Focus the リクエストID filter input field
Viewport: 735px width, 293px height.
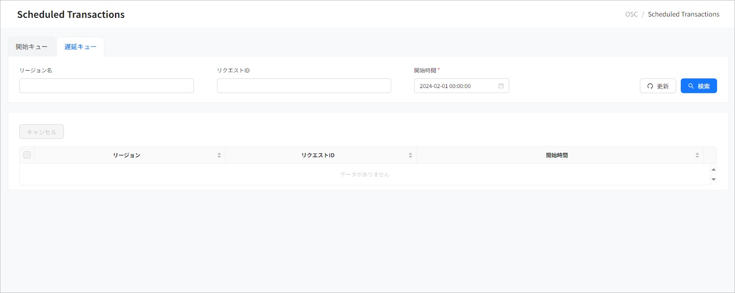(x=304, y=86)
